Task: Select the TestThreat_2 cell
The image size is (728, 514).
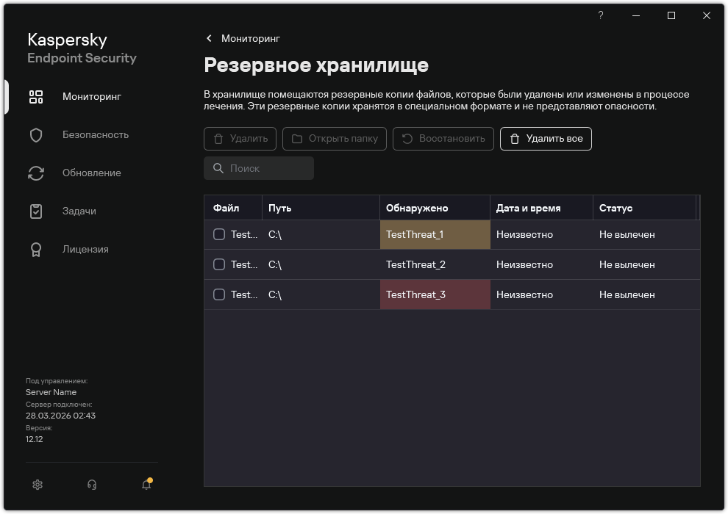Action: coord(435,264)
